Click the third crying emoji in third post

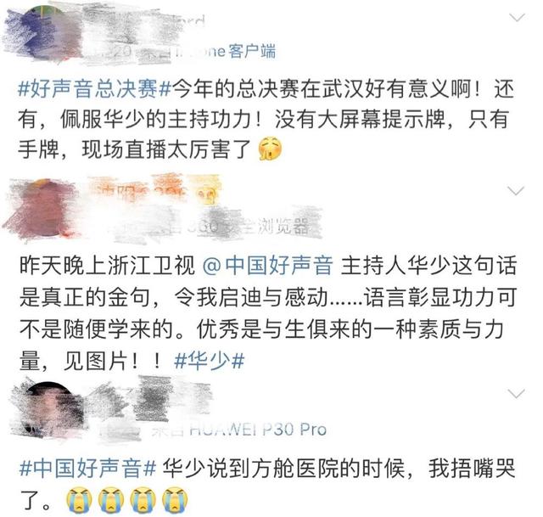[143, 499]
